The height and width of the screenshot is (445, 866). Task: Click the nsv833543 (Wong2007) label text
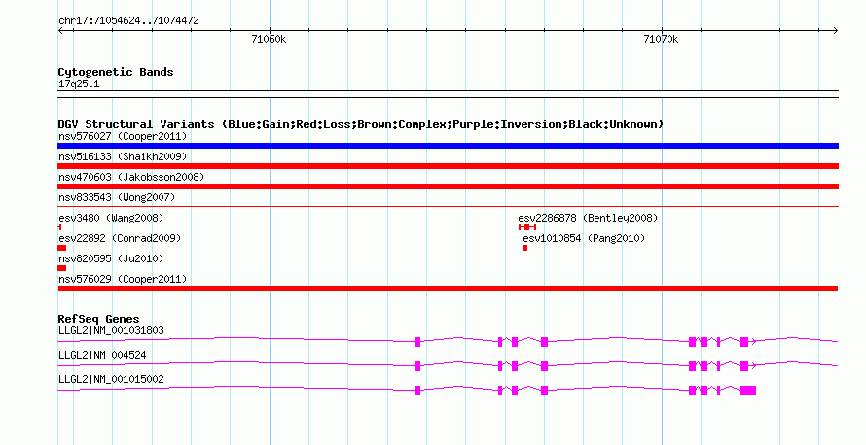(x=117, y=197)
